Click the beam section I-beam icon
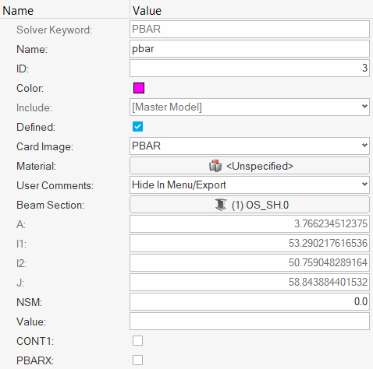Viewport: 373px width, 369px height. point(221,205)
